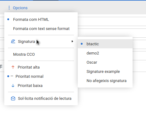Click the red up-arrow high priority icon
Viewport: 146px width, 135px height.
coord(13,67)
